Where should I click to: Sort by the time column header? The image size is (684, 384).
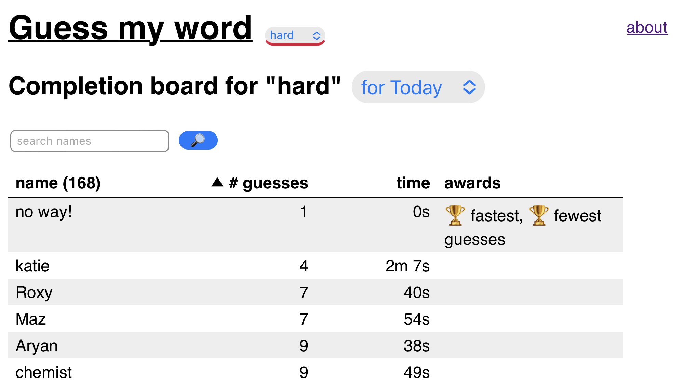pyautogui.click(x=413, y=183)
